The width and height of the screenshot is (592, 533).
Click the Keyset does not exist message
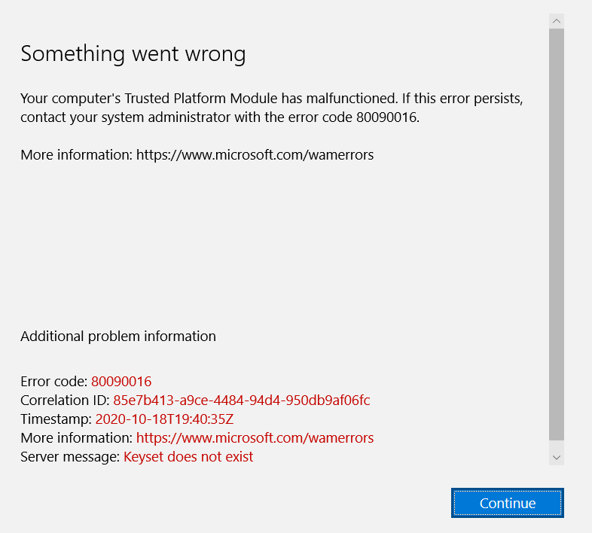188,457
